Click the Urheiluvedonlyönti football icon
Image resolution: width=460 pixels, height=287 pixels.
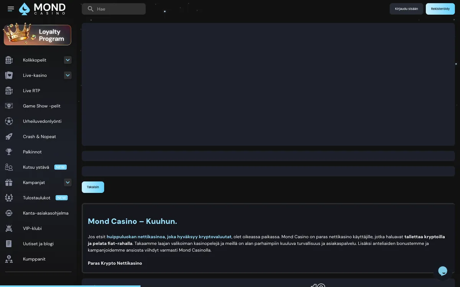[x=9, y=121]
